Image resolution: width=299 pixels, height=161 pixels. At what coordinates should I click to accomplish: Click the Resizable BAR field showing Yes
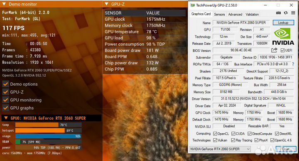pos(282,126)
